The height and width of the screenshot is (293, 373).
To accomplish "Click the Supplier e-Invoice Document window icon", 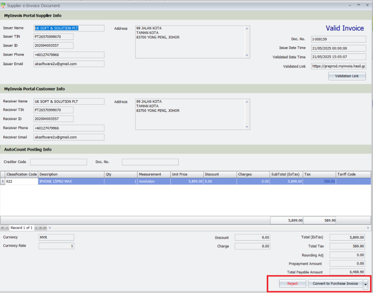I will 3,5.
